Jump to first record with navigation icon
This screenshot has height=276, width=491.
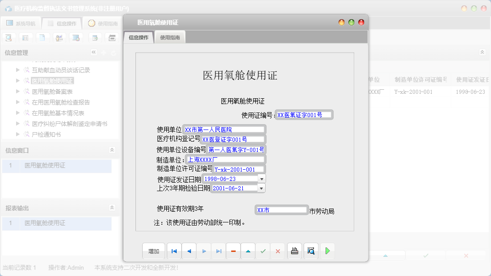pyautogui.click(x=174, y=251)
